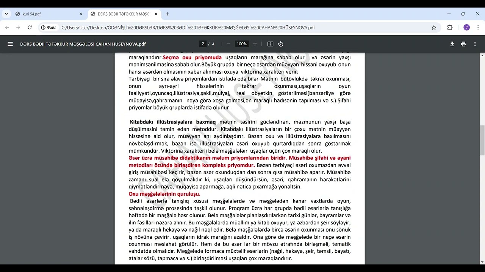
Task: View site information for the Файл badge
Action: click(49, 28)
